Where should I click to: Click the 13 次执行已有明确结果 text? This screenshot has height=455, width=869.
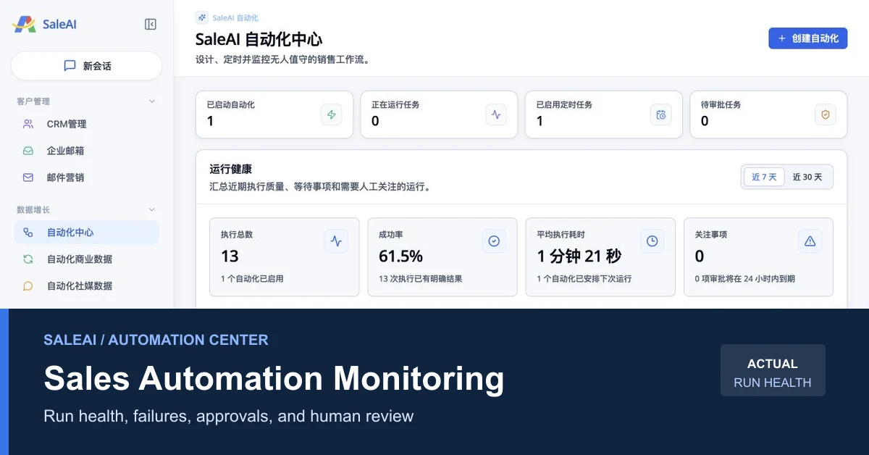click(420, 278)
